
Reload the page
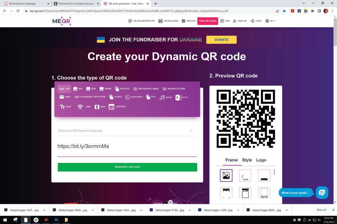pyautogui.click(x=18, y=11)
